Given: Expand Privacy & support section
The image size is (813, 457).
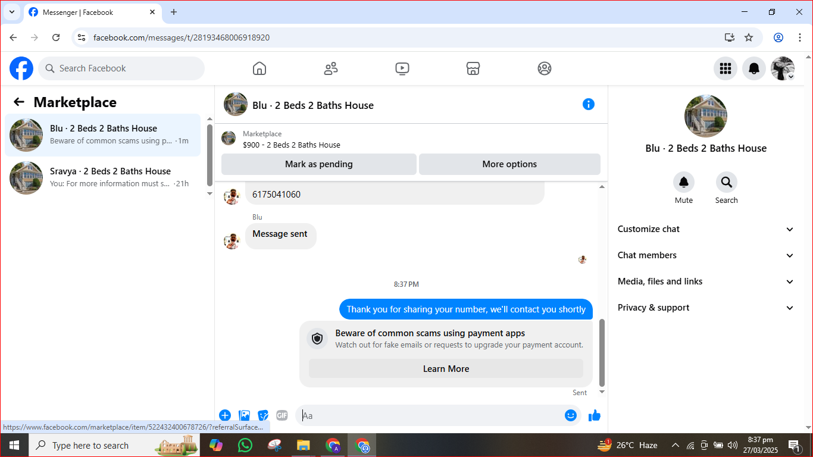Looking at the screenshot, I should pos(706,308).
